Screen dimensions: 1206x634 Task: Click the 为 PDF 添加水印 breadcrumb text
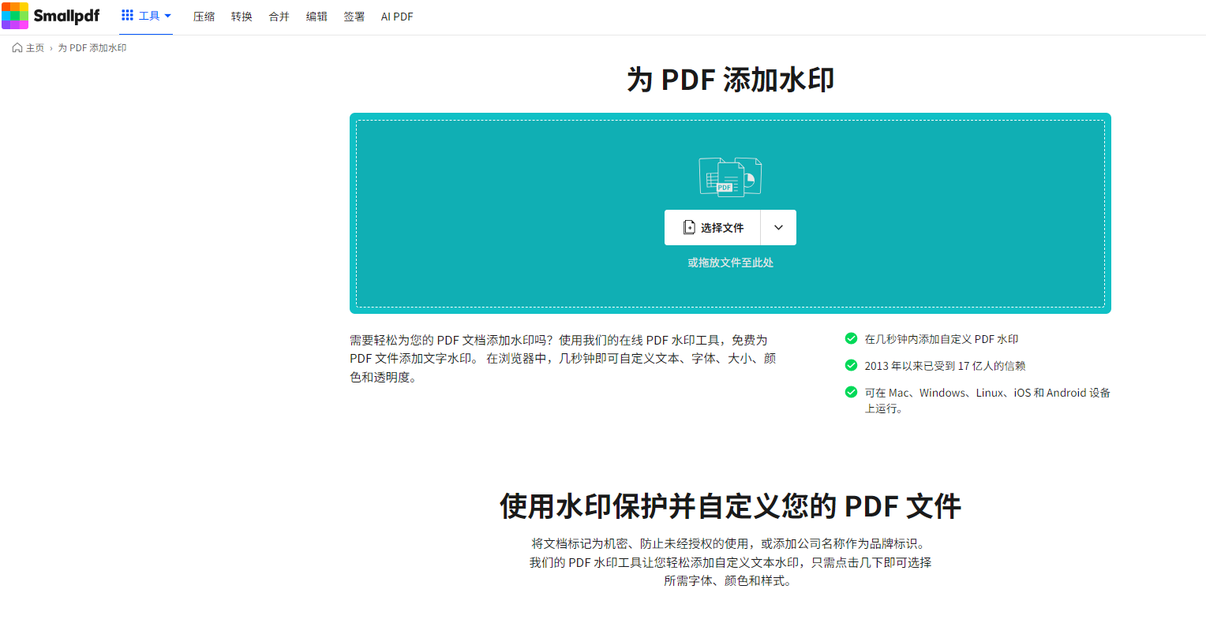[x=92, y=48]
